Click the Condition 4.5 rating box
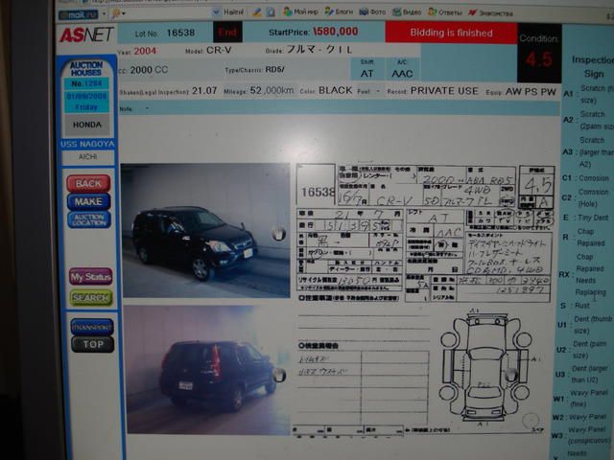This screenshot has width=614, height=460. (x=539, y=53)
